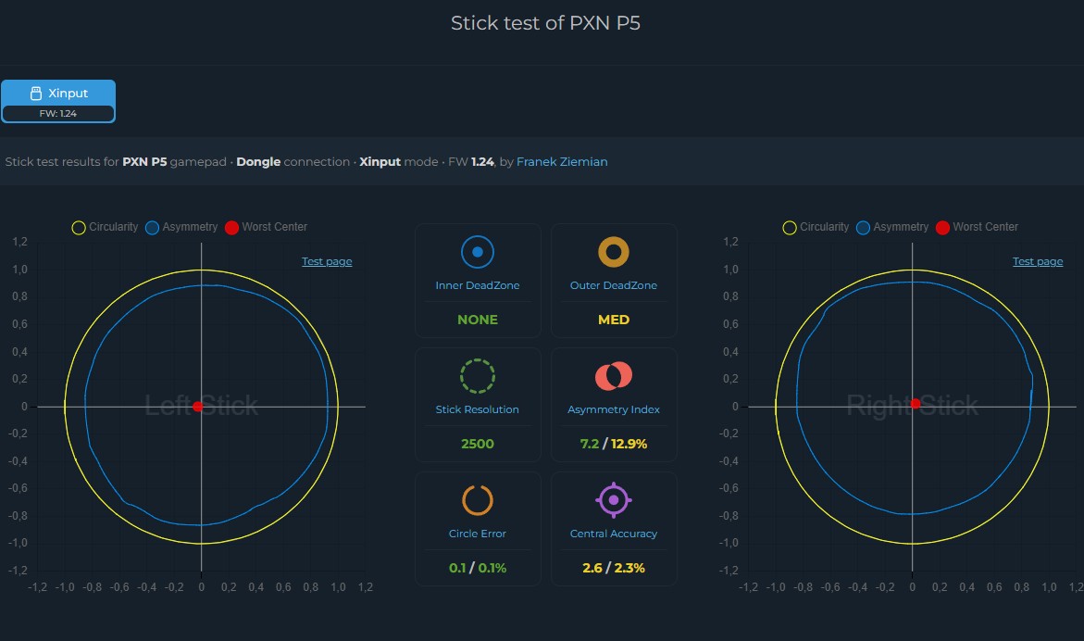The image size is (1084, 641).
Task: Click the Circle Error orange arc icon
Action: pos(478,500)
